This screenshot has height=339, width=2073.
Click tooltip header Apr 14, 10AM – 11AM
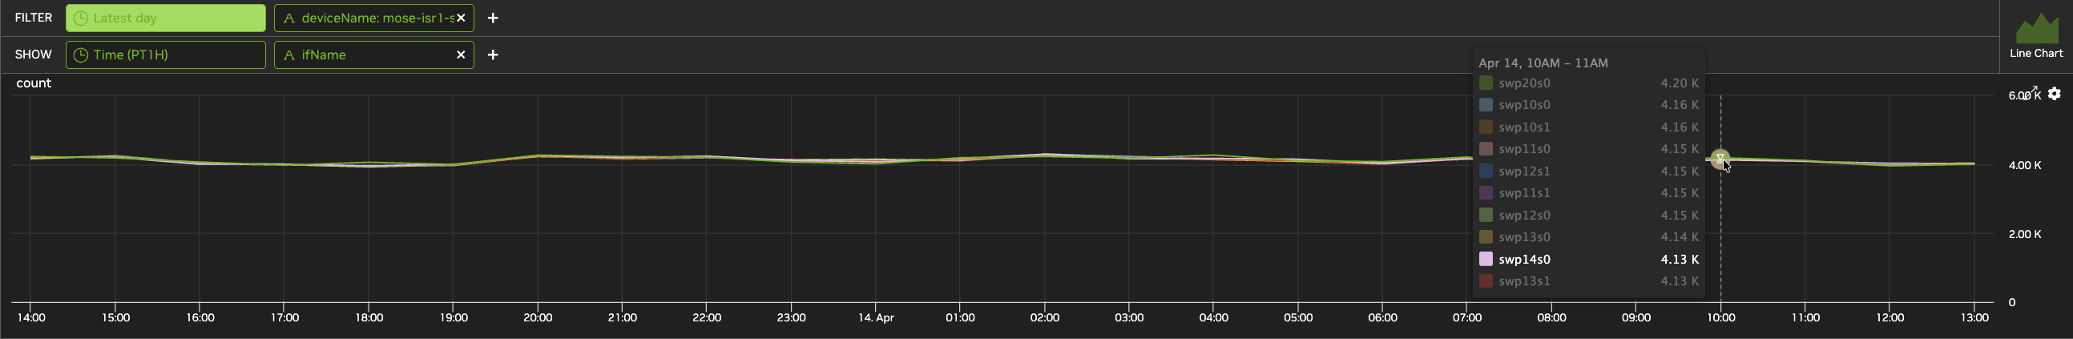coord(1543,63)
